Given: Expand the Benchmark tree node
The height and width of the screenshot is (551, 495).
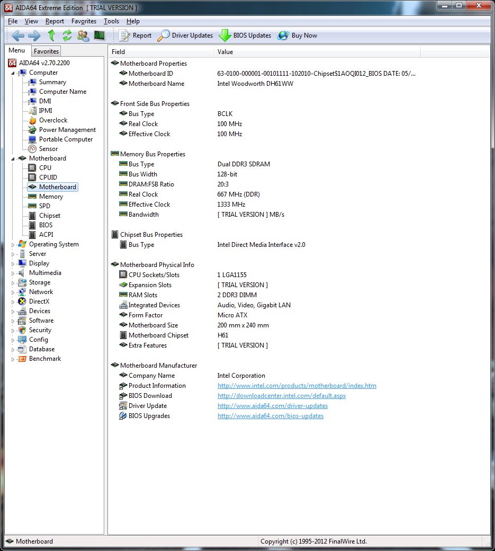Looking at the screenshot, I should (x=14, y=359).
